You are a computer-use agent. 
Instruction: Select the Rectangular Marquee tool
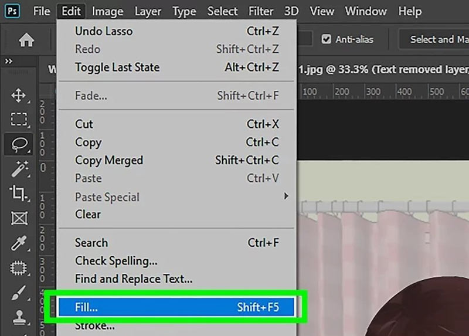coord(19,119)
